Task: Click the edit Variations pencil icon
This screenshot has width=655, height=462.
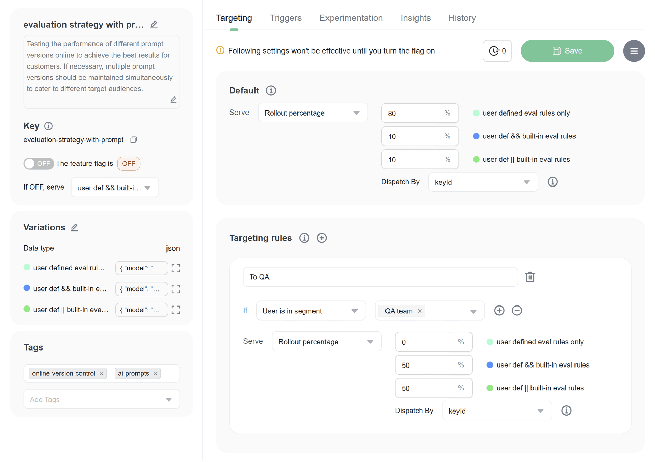Action: [x=74, y=227]
